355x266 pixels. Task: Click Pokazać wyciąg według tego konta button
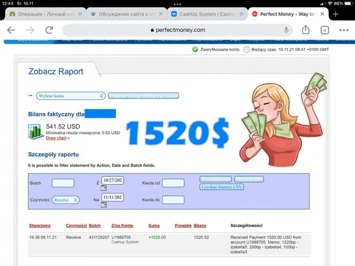[x=143, y=96]
